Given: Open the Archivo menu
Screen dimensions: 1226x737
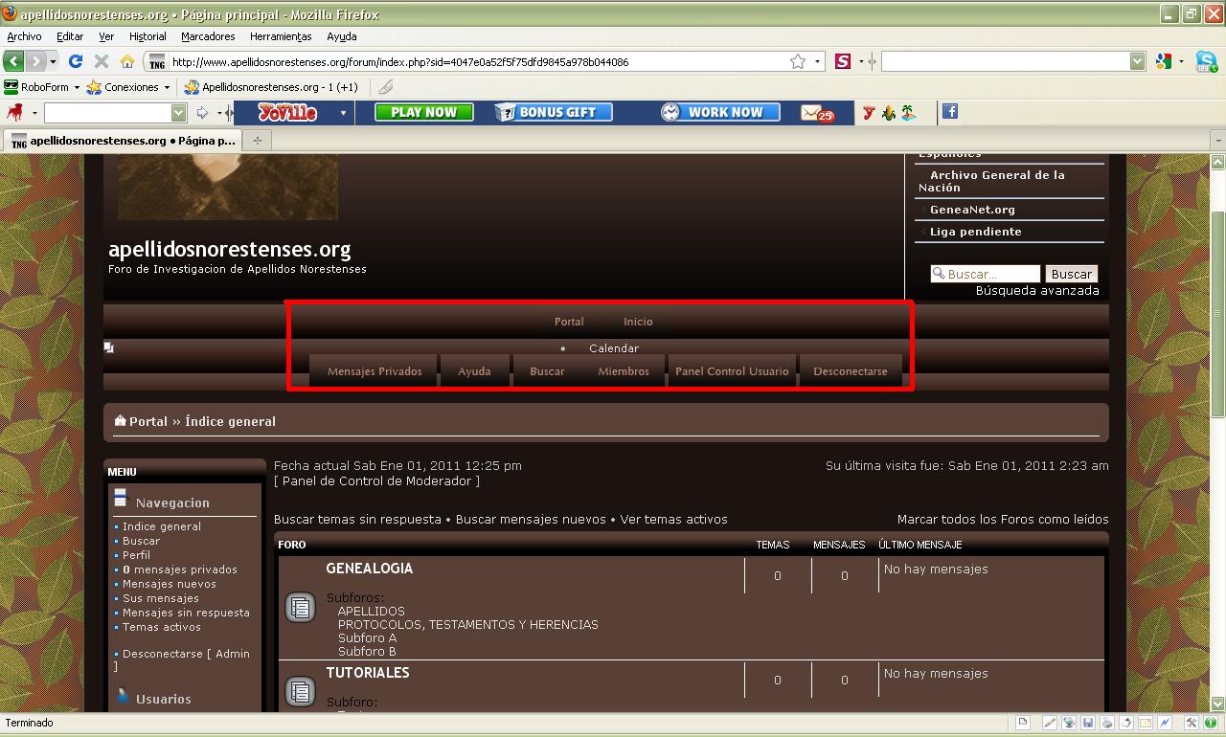Looking at the screenshot, I should point(24,36).
